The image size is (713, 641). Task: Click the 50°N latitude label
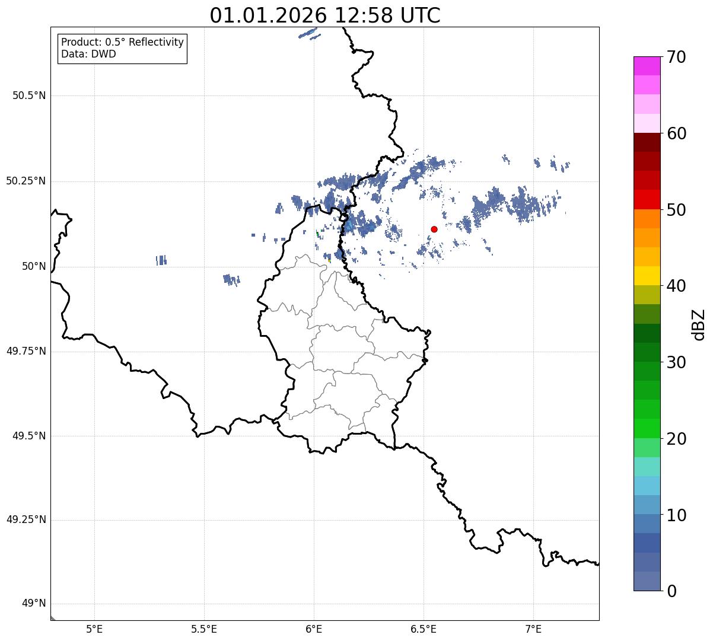click(x=33, y=266)
